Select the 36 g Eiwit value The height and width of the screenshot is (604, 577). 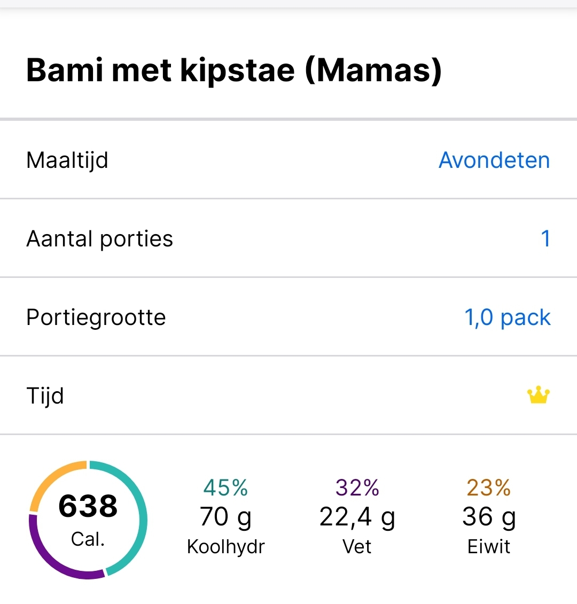click(488, 516)
